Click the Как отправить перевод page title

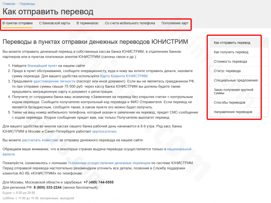point(48,12)
